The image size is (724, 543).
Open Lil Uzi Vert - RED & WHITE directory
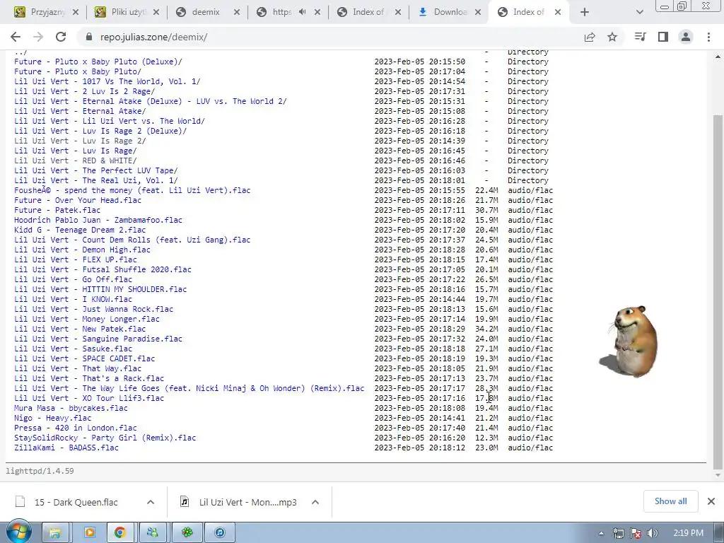(x=75, y=160)
